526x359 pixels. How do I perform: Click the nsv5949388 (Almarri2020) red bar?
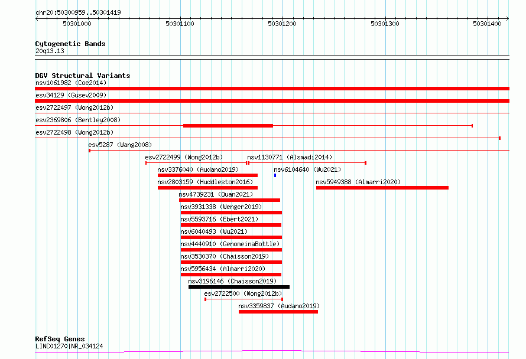pyautogui.click(x=382, y=188)
